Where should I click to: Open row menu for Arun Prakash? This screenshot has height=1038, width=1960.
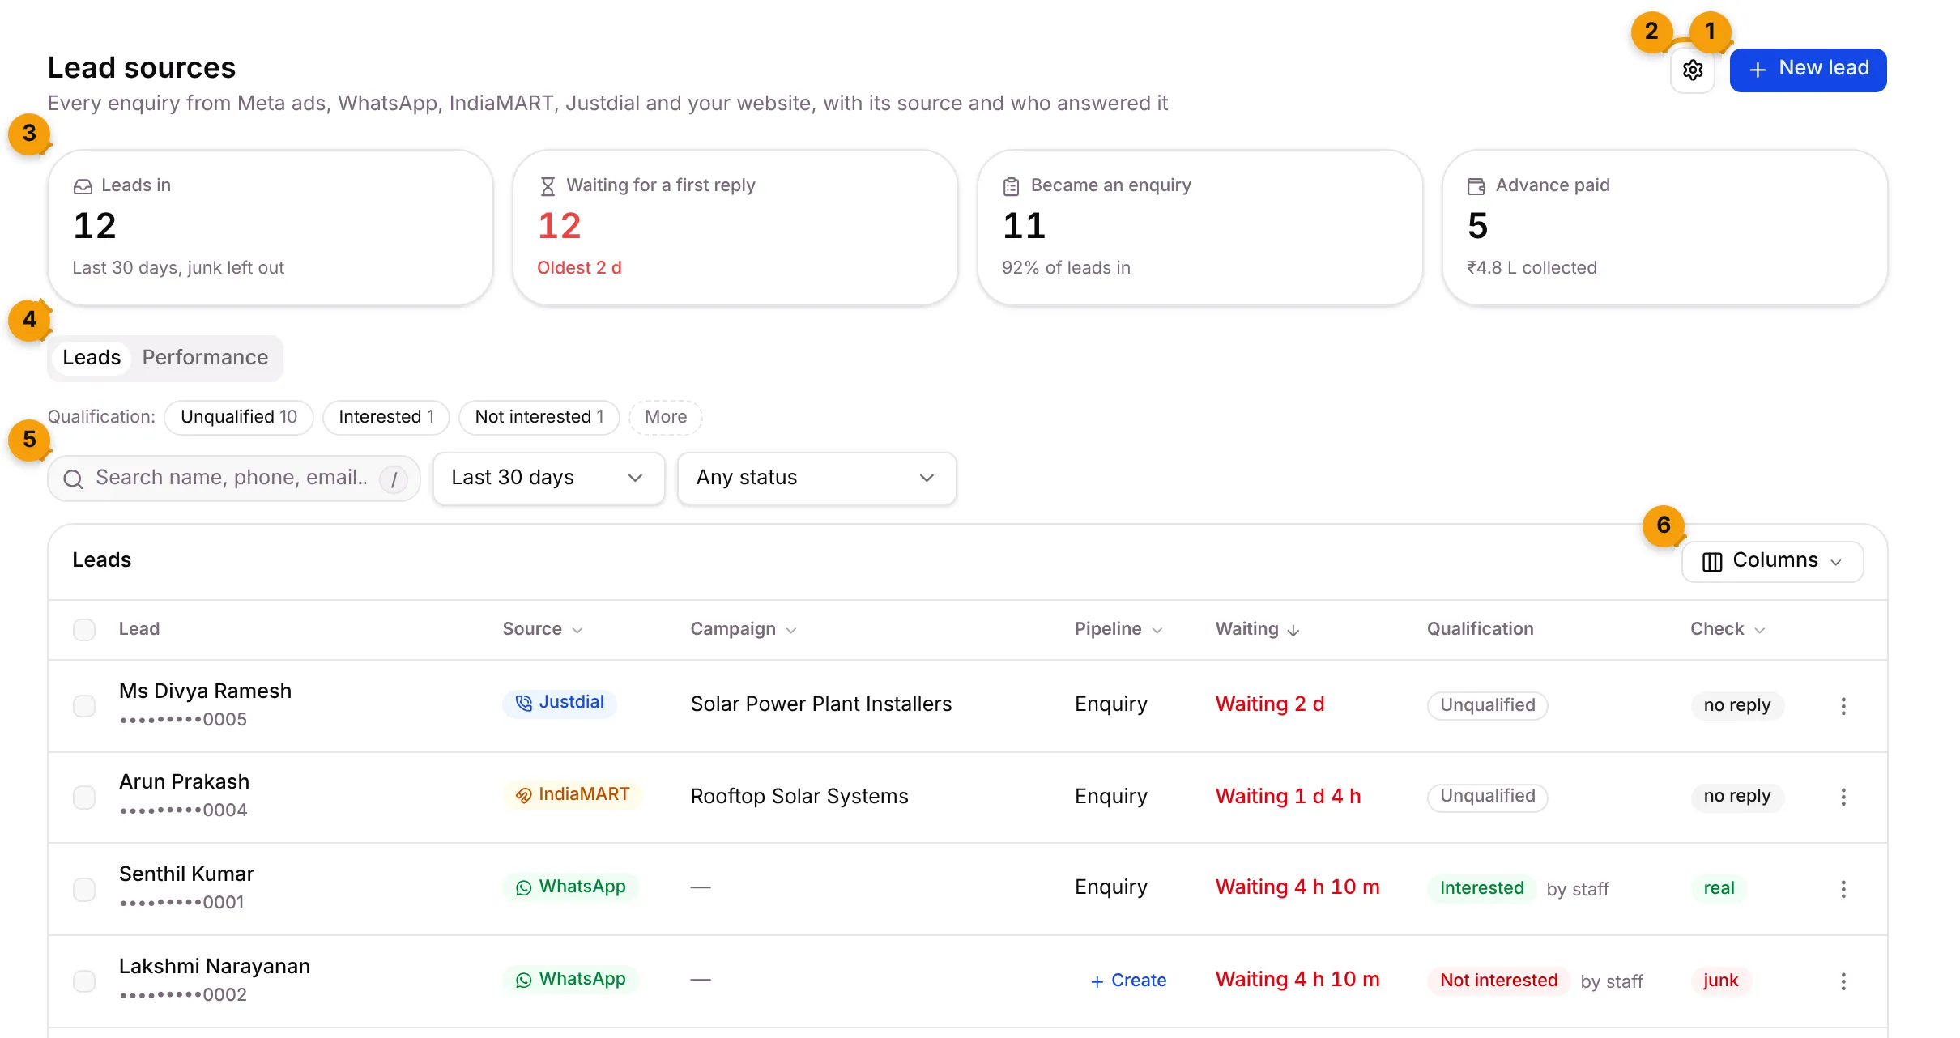[1843, 798]
